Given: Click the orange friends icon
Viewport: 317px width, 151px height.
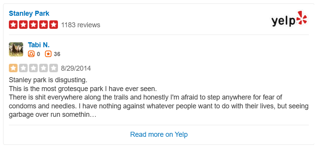Looking at the screenshot, I should (31, 54).
